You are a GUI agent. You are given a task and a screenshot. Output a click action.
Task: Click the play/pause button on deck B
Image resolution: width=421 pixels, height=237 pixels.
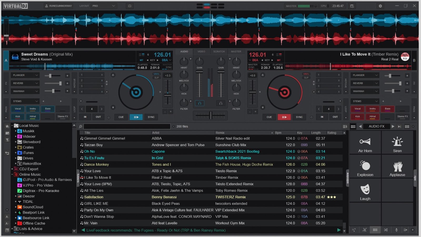pos(284,117)
